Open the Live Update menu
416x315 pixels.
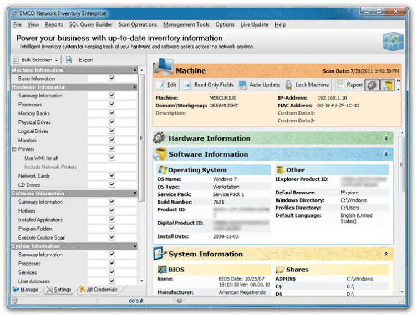[255, 24]
